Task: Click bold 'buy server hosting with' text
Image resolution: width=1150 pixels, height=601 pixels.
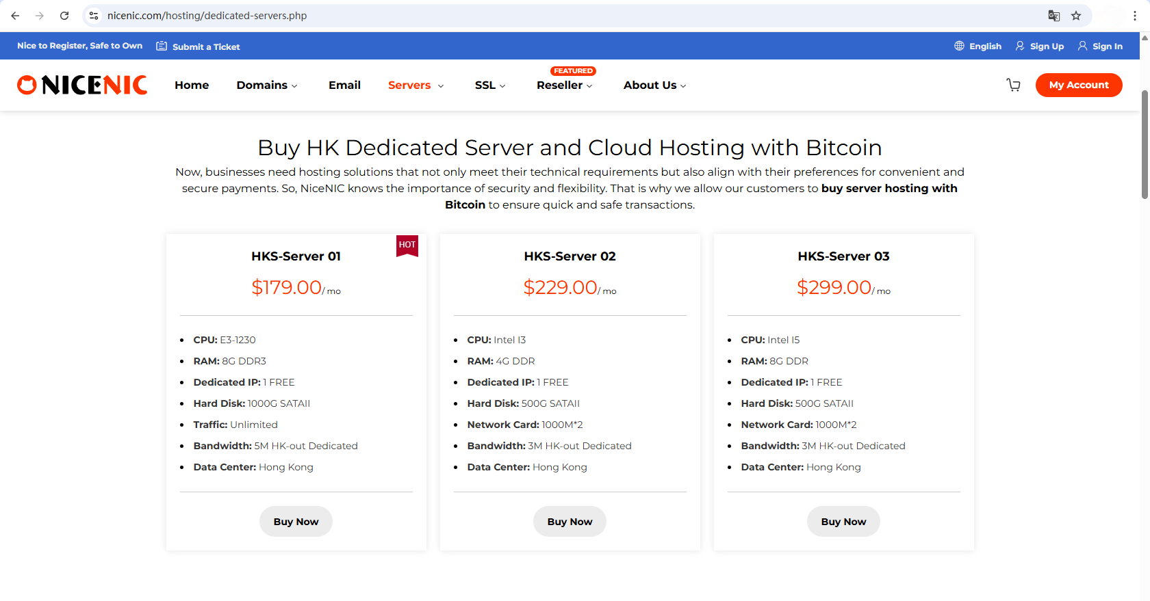Action: pyautogui.click(x=889, y=188)
